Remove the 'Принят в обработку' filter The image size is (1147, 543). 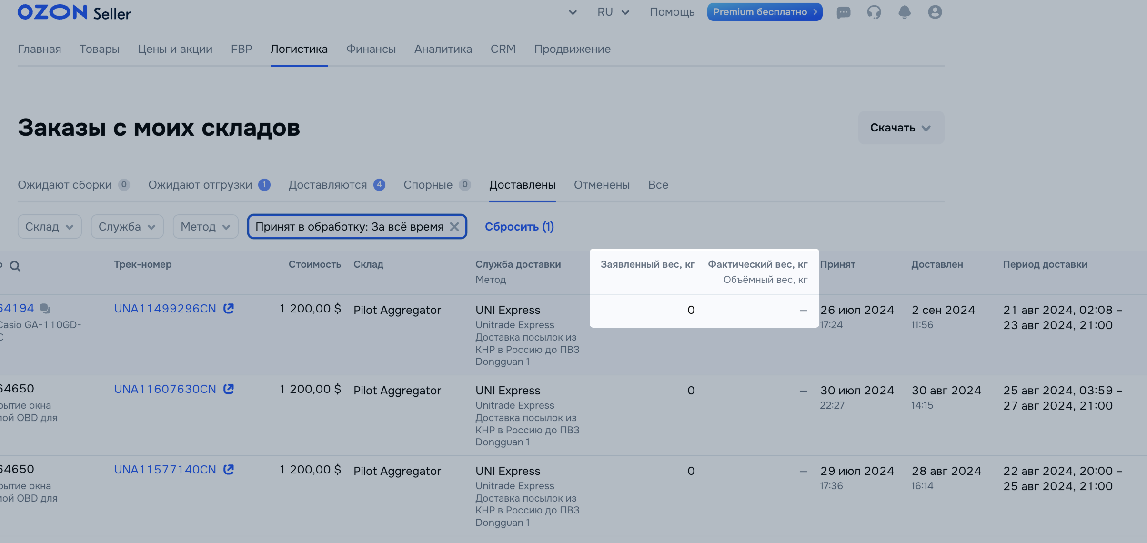click(x=454, y=227)
